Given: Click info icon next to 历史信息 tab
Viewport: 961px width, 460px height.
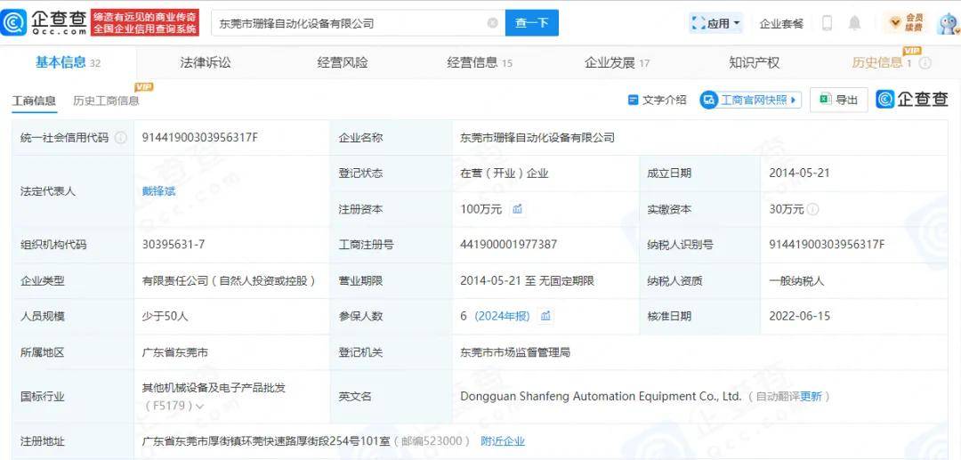Looking at the screenshot, I should tap(925, 63).
